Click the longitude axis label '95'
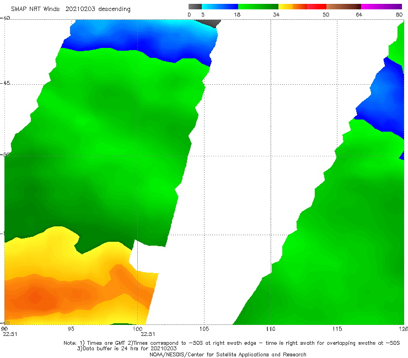This screenshot has width=408, height=358. (71, 329)
